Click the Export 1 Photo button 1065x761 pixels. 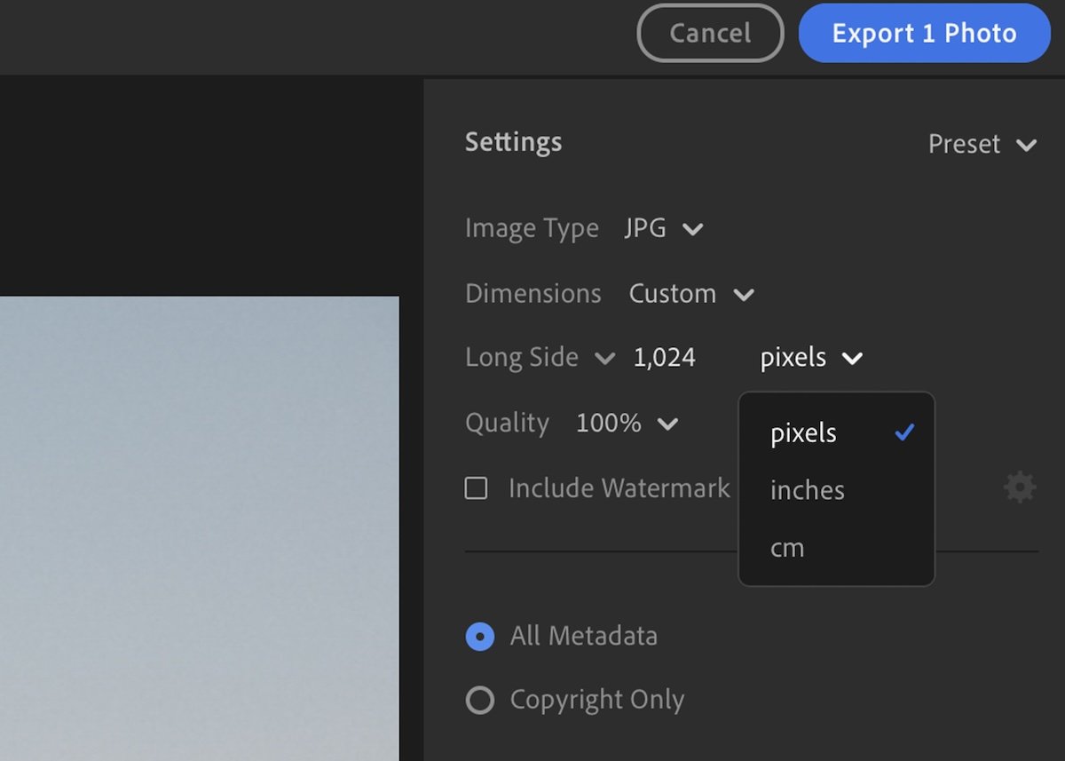(924, 33)
